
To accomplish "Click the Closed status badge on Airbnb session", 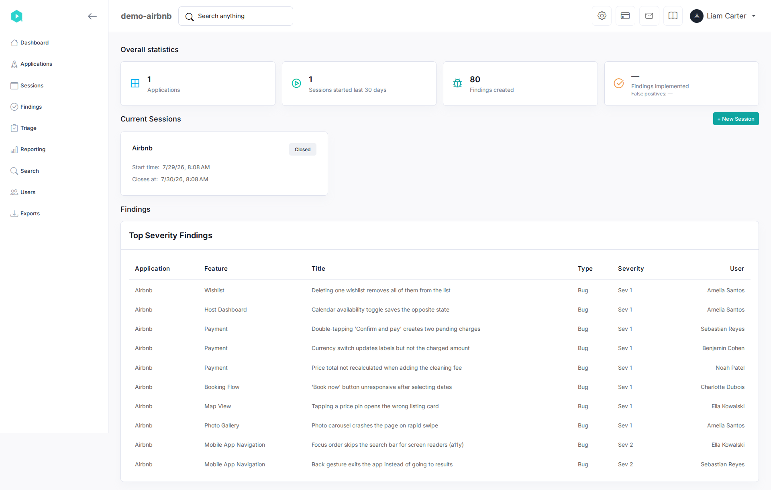I will point(302,150).
